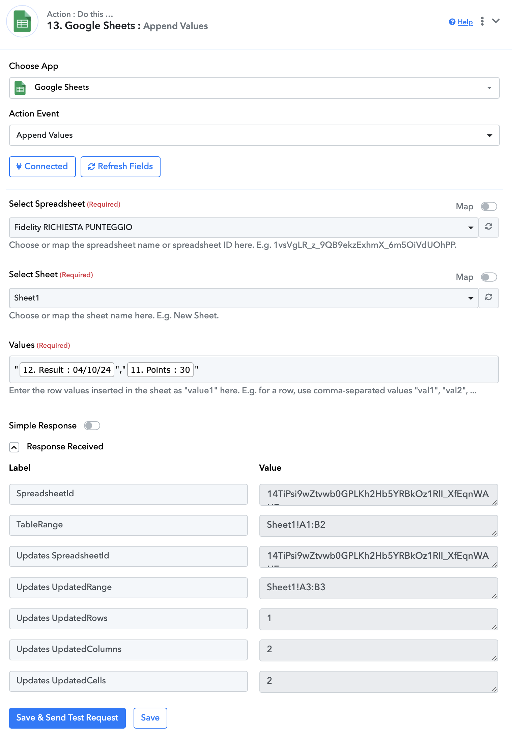Click the Updates UpdatedCells value field
Screen dimensions: 512x734
[x=378, y=681]
